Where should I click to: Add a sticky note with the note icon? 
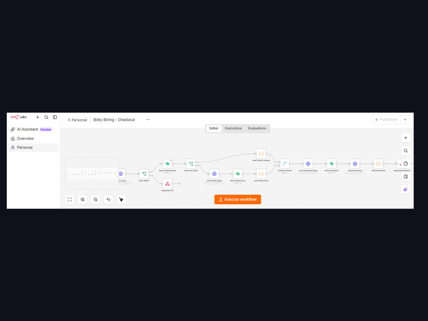click(x=406, y=163)
